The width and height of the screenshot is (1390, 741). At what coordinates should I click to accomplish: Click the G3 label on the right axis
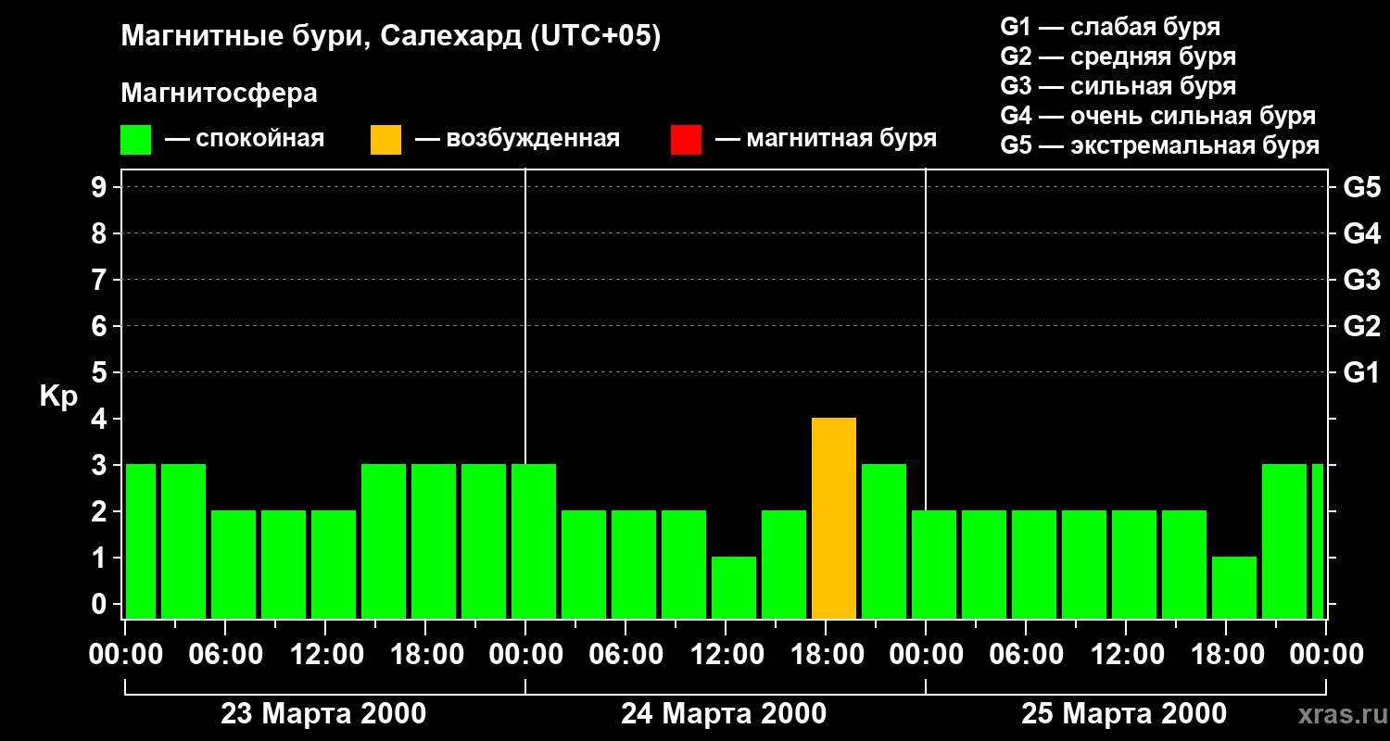pyautogui.click(x=1361, y=280)
